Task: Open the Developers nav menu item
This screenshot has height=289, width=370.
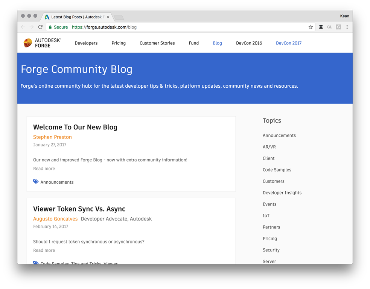Action: pyautogui.click(x=86, y=43)
